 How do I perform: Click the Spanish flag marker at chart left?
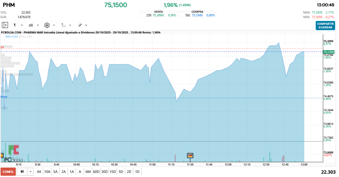[1, 155]
